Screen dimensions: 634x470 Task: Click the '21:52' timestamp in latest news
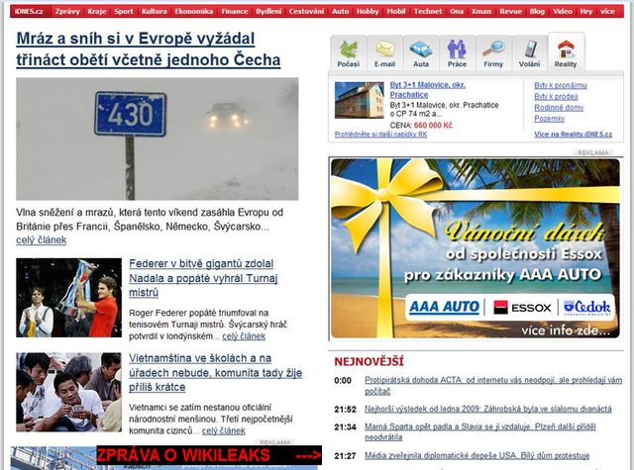(346, 409)
